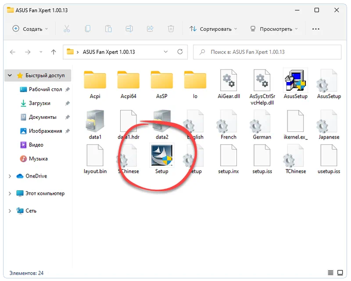Expand the address bar history dropdown
The width and height of the screenshot is (351, 281).
point(166,52)
